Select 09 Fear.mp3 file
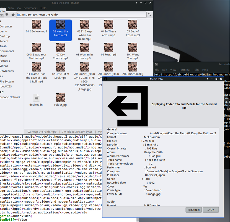 [x=108, y=50]
